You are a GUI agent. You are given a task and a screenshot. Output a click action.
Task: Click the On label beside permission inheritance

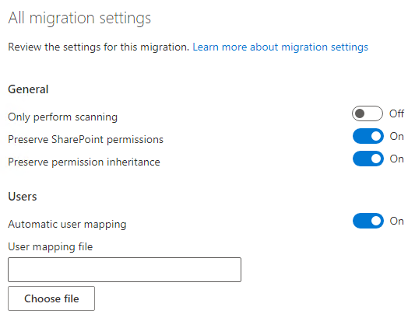point(396,159)
